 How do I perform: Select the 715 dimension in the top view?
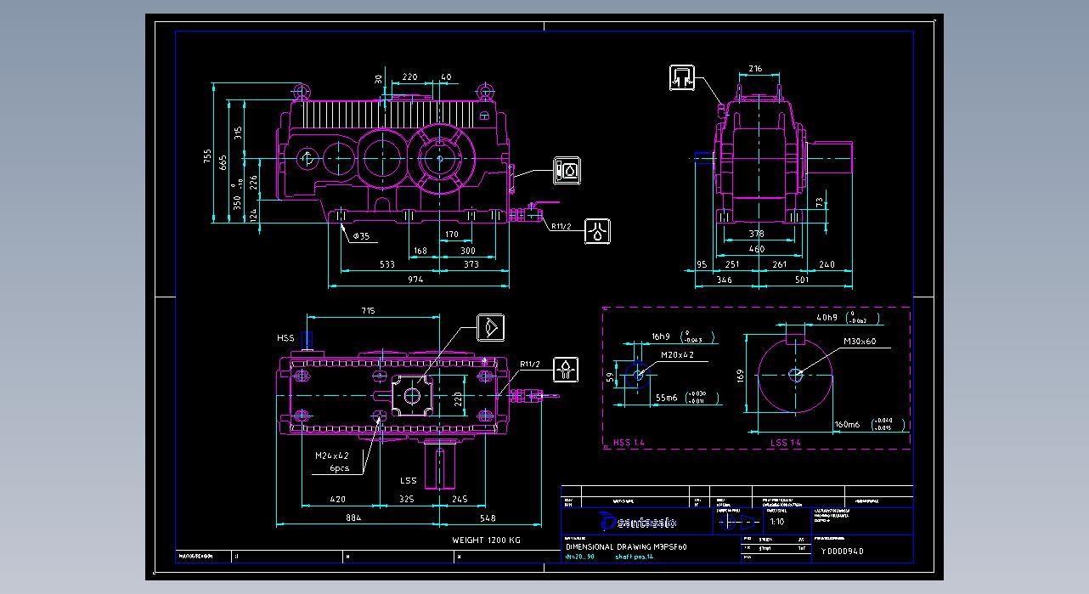pyautogui.click(x=368, y=311)
